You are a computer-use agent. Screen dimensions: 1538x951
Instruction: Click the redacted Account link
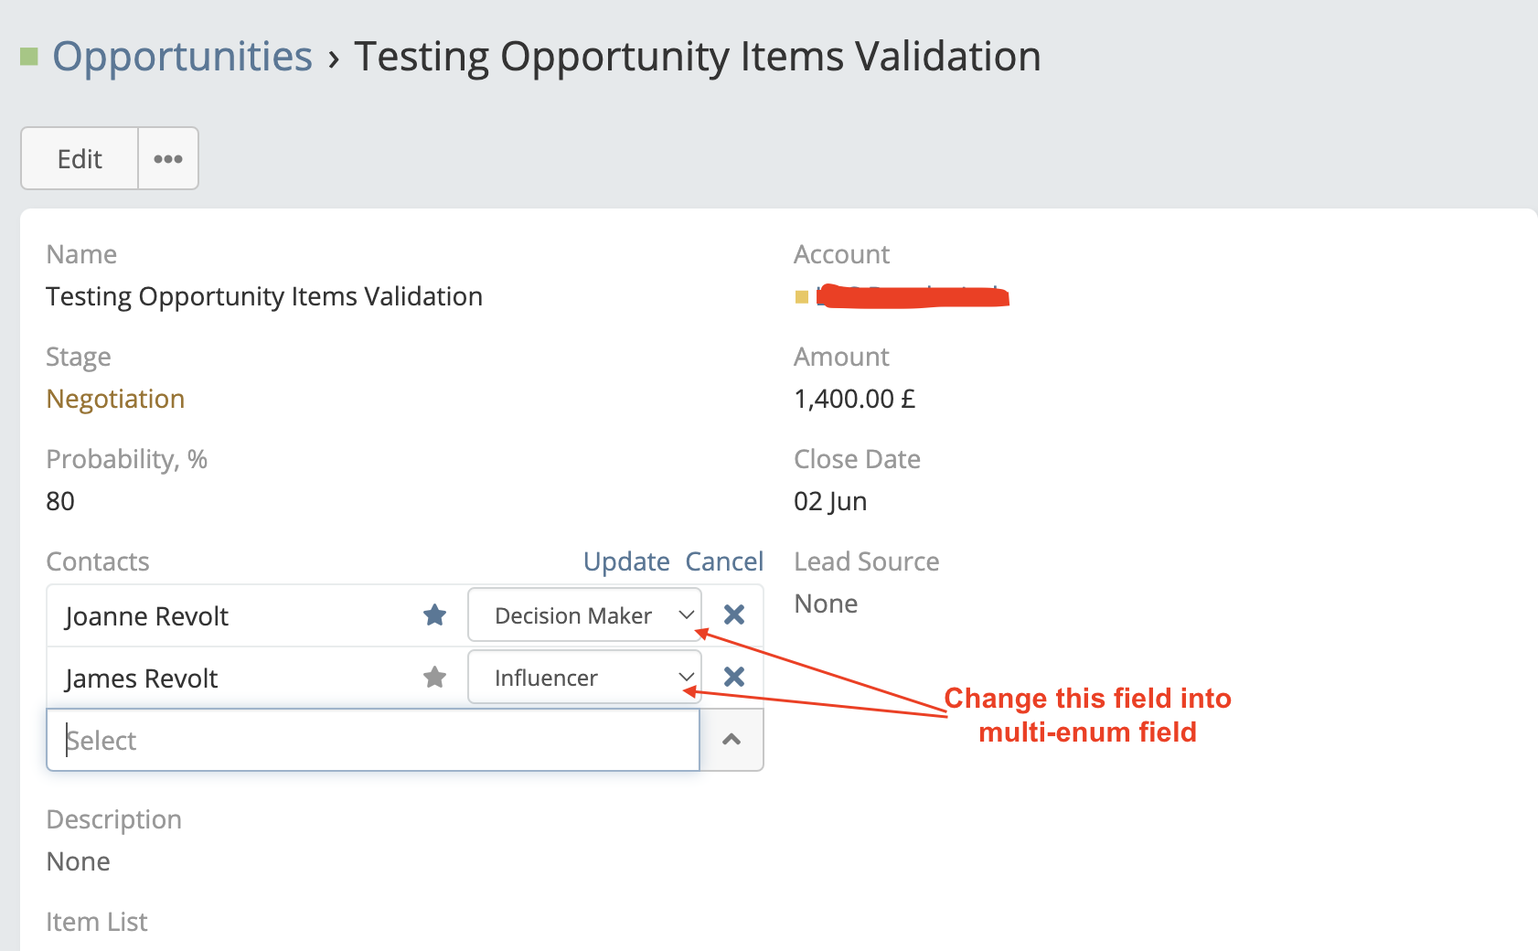(913, 296)
